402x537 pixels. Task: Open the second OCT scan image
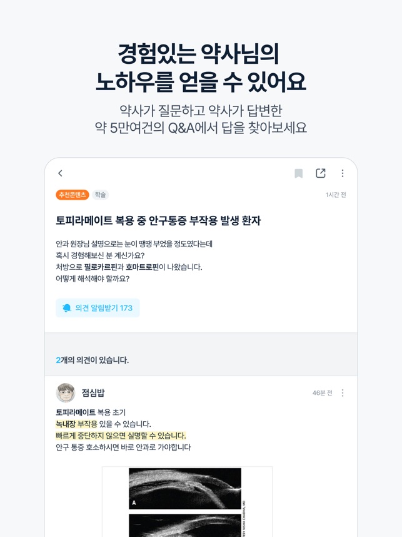click(x=185, y=525)
